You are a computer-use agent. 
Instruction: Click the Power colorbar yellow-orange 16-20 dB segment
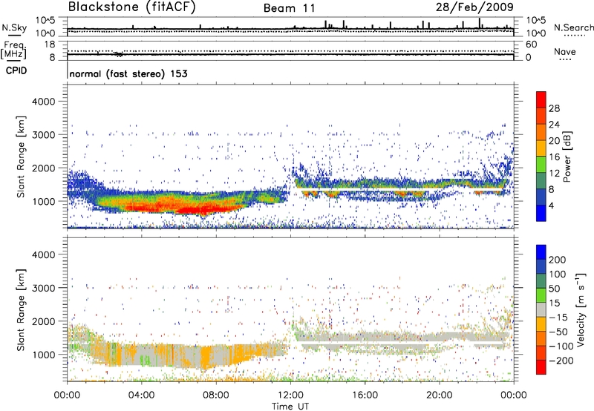click(x=541, y=148)
